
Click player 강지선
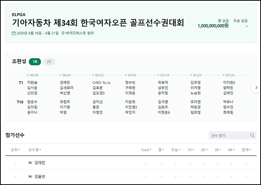click(98, 102)
